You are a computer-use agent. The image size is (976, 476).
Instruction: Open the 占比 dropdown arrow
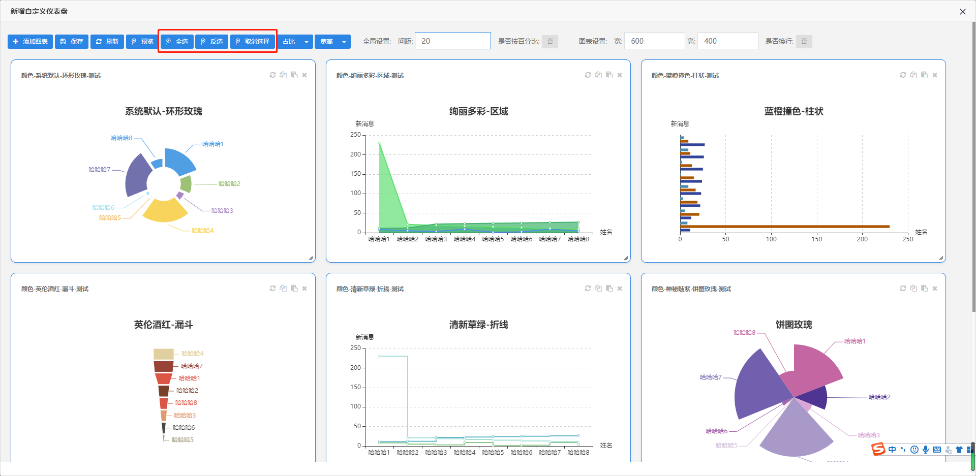[307, 42]
